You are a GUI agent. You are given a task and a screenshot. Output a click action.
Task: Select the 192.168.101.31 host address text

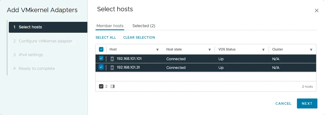click(128, 67)
